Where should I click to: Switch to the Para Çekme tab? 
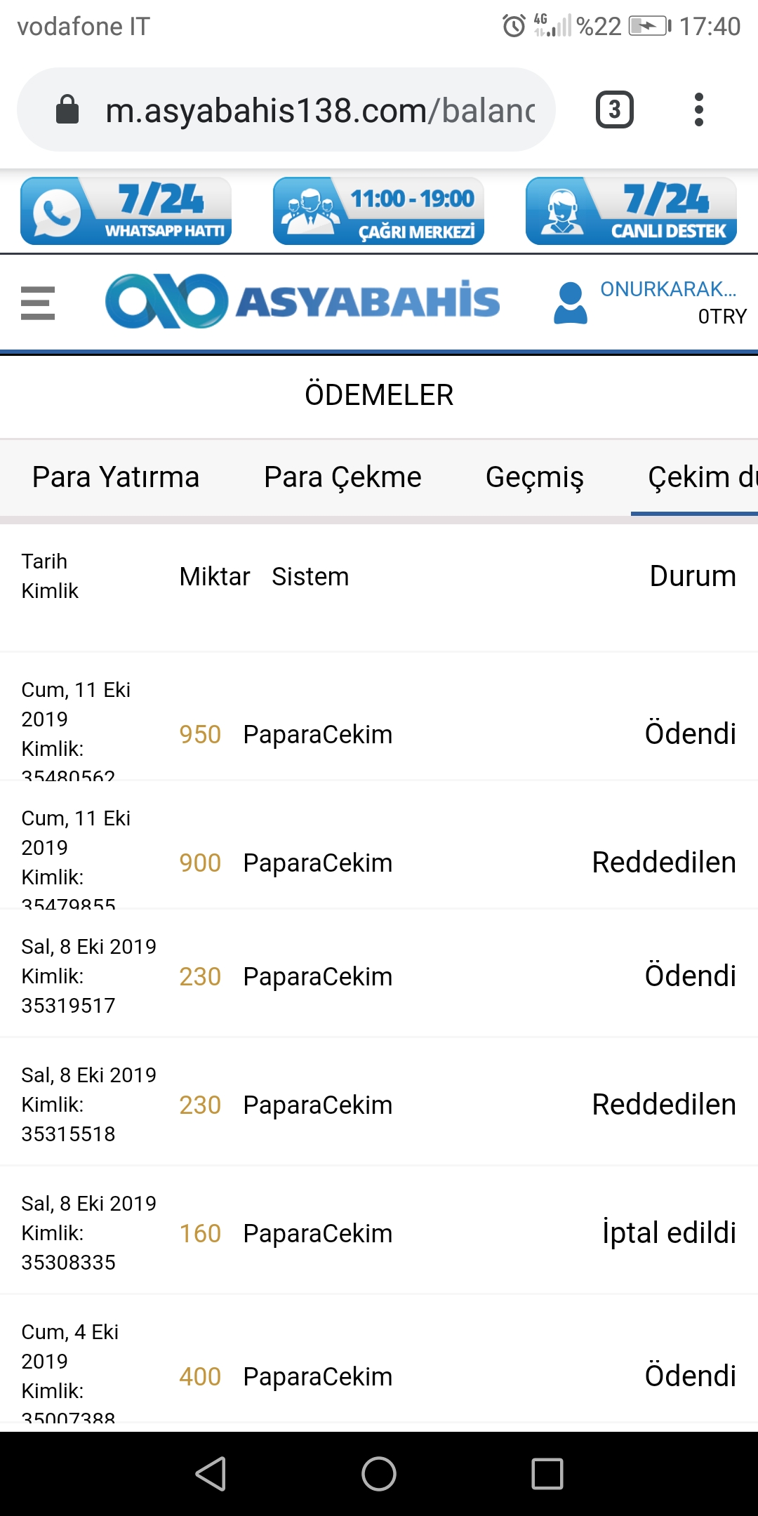tap(343, 477)
